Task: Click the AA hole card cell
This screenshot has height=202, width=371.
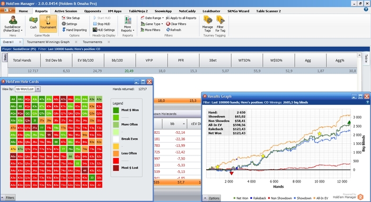Action: click(13, 99)
